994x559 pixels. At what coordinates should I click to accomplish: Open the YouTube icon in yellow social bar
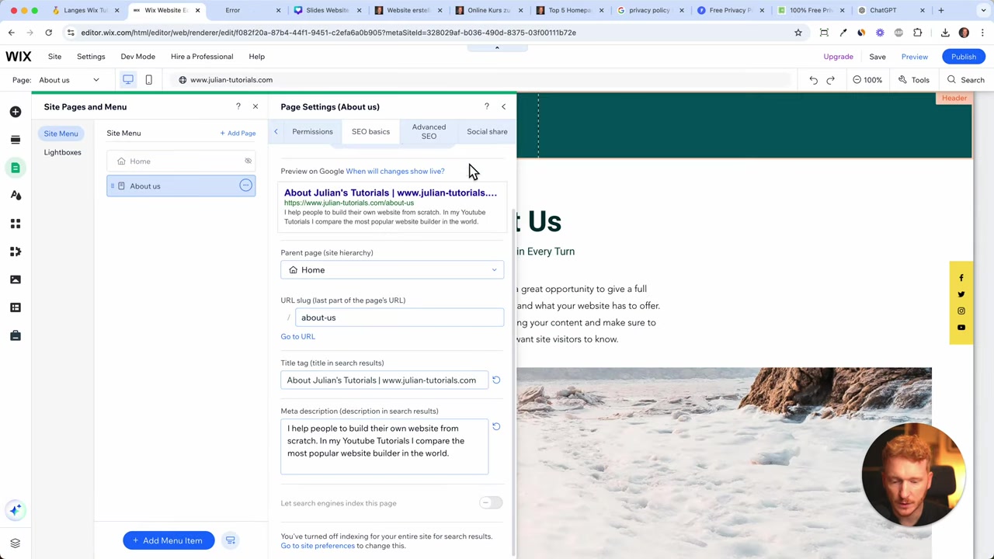[x=961, y=328]
